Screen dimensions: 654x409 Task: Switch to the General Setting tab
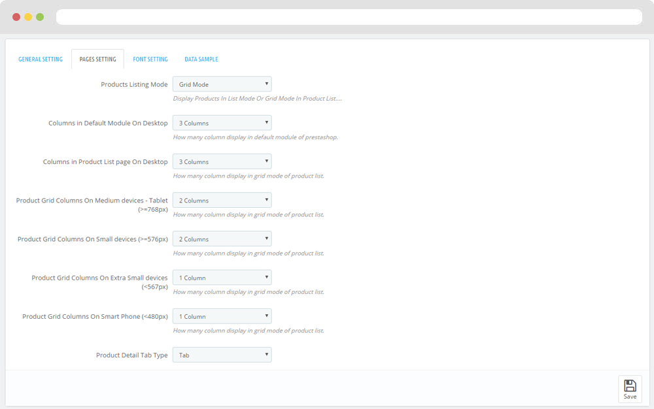pos(41,59)
